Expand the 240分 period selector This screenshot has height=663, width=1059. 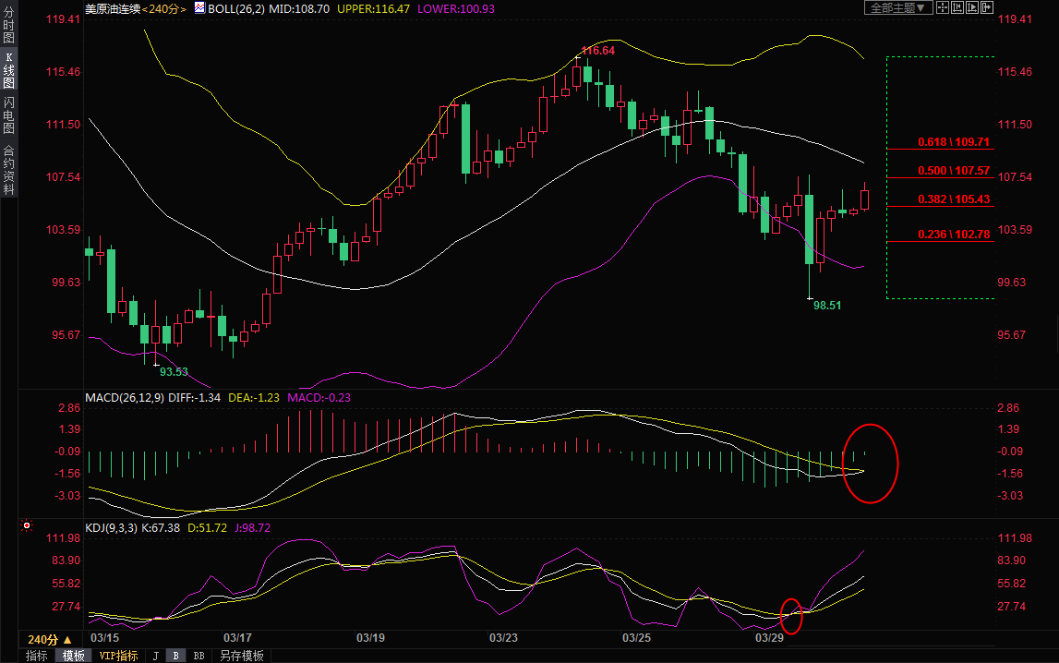click(x=49, y=639)
